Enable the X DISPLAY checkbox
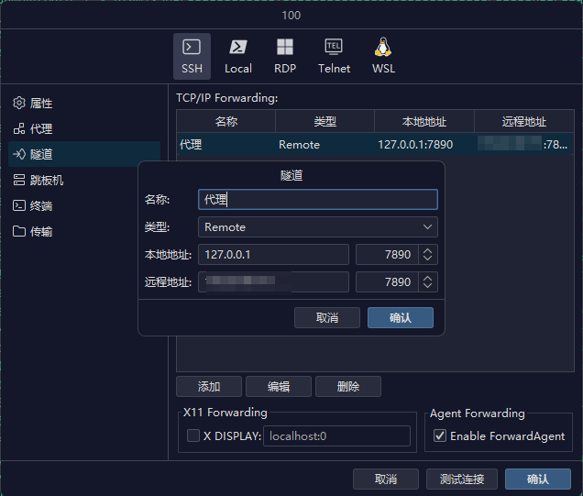583x496 pixels. pos(193,436)
